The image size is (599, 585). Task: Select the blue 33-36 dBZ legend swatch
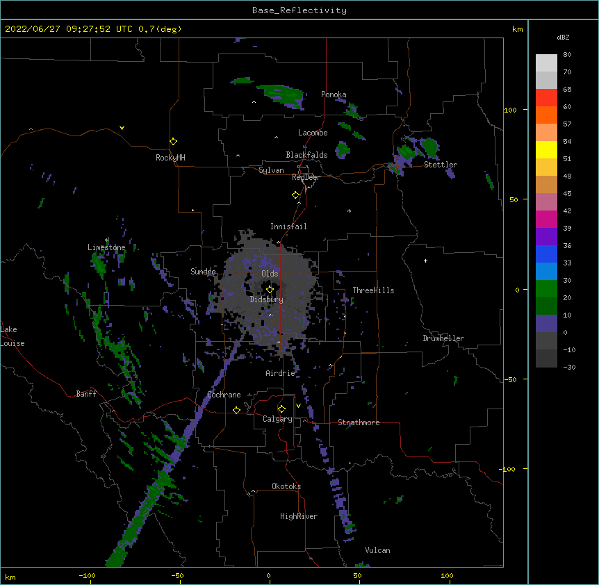(546, 254)
